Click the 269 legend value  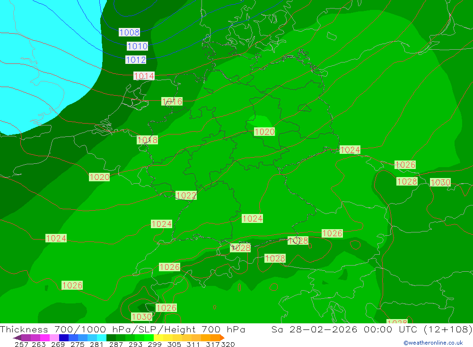coord(58,344)
